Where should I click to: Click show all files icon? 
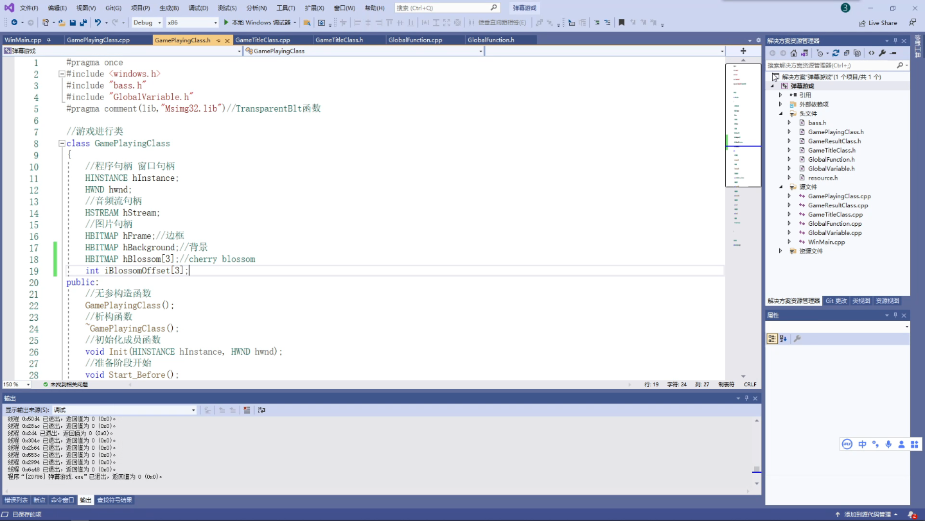(857, 53)
